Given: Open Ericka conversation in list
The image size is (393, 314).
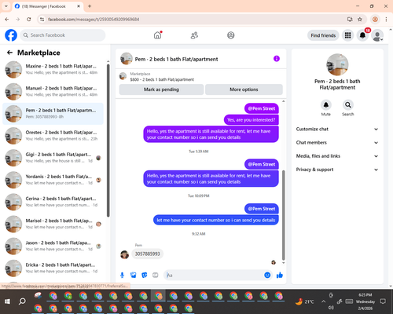Looking at the screenshot, I should point(53,268).
